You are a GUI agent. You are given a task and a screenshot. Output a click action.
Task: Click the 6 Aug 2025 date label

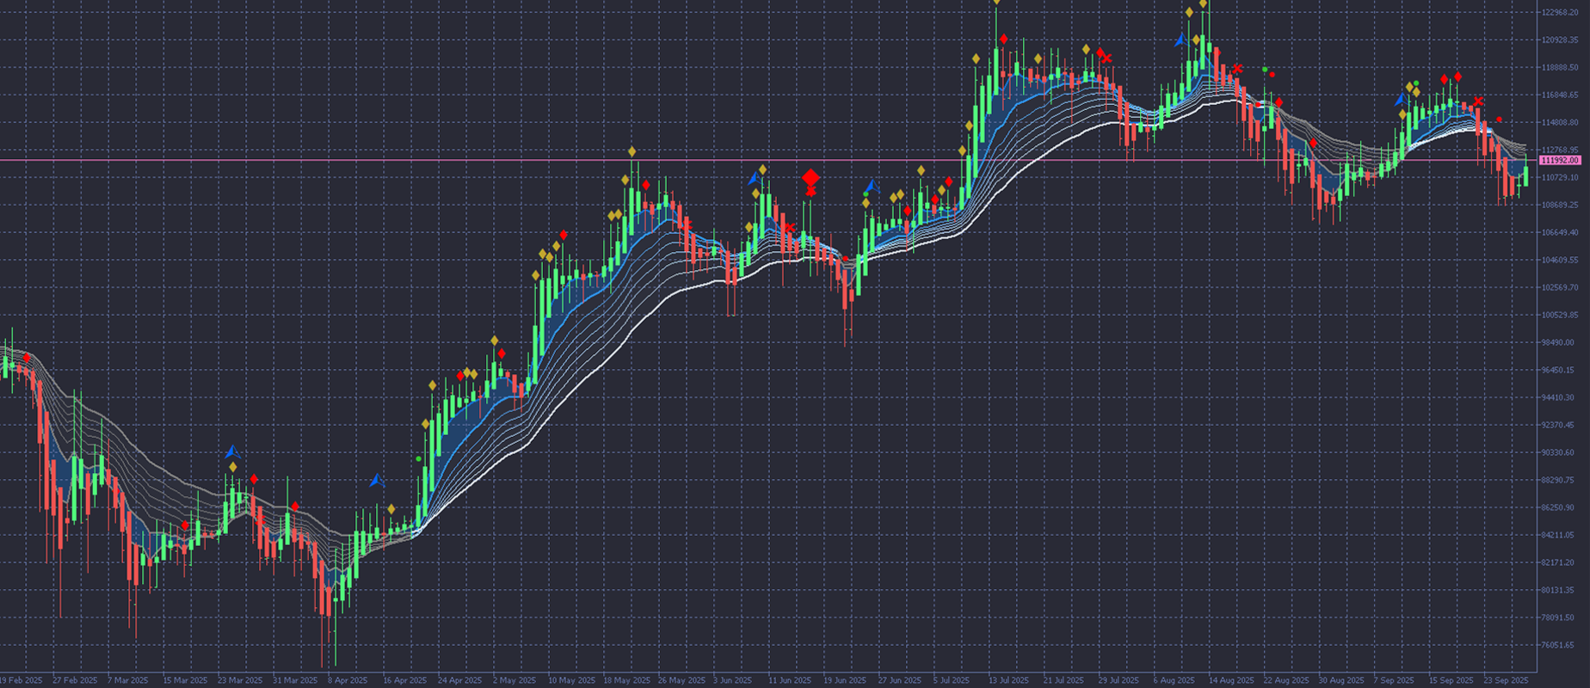pos(1174,680)
